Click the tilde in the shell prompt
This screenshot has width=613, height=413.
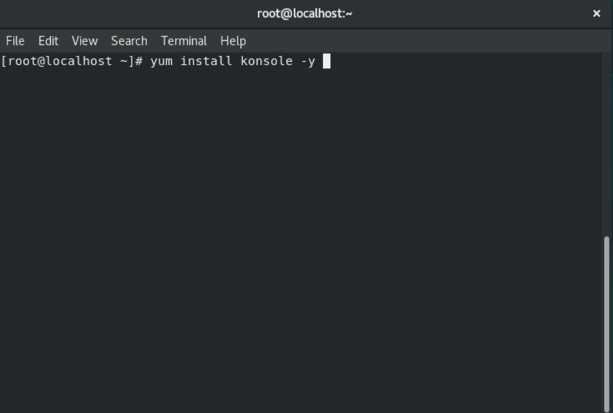(123, 61)
